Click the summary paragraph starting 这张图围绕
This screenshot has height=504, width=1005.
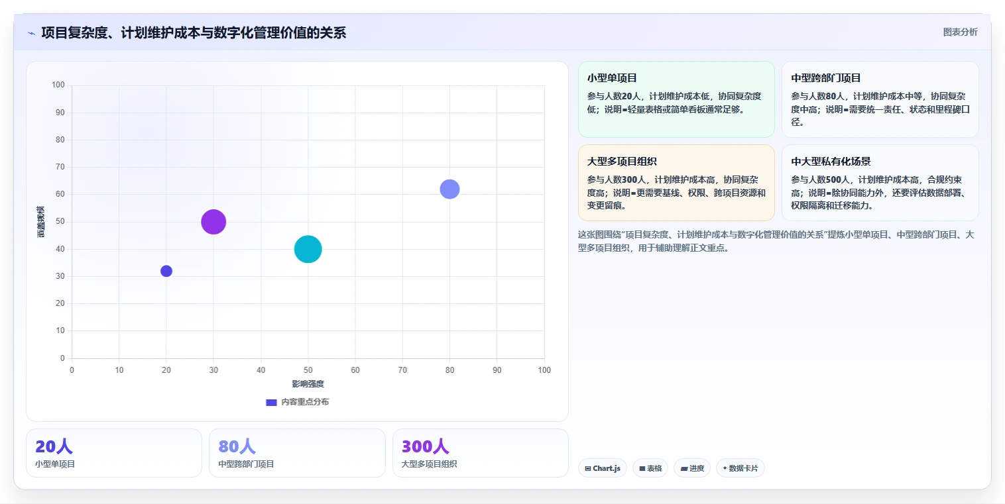(776, 242)
